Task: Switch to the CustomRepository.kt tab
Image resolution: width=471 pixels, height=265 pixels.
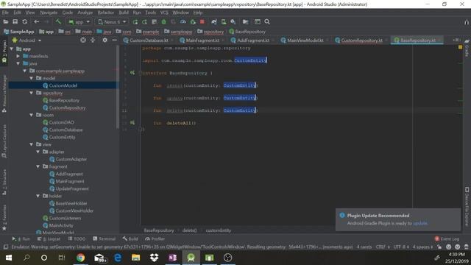Action: [x=361, y=40]
